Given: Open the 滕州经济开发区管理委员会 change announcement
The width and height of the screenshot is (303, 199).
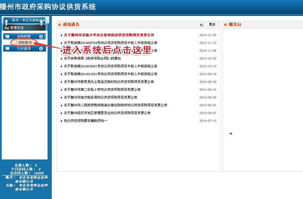Looking at the screenshot, I should [x=107, y=113].
